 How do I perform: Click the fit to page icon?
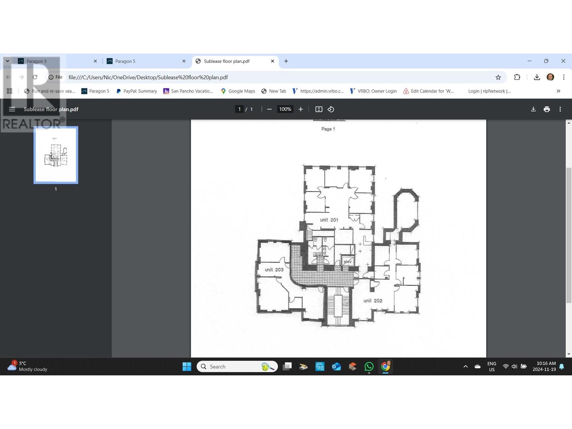[319, 109]
